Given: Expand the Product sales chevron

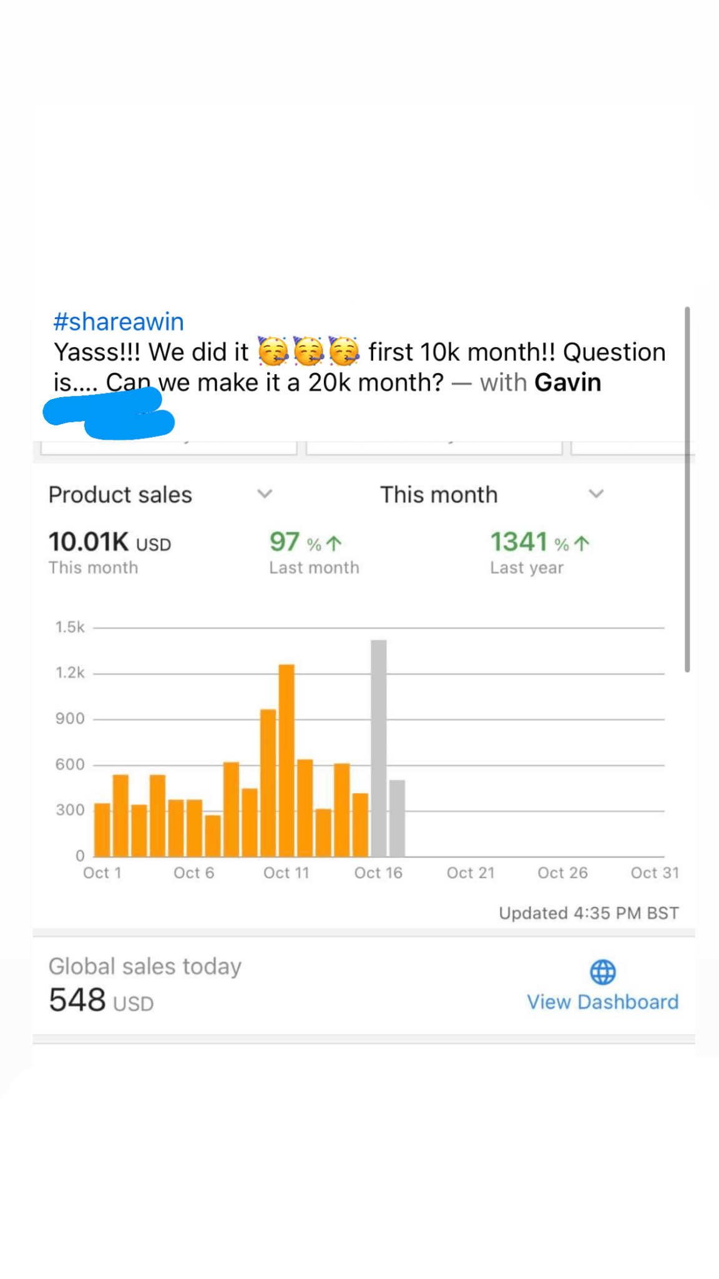Looking at the screenshot, I should tap(265, 494).
